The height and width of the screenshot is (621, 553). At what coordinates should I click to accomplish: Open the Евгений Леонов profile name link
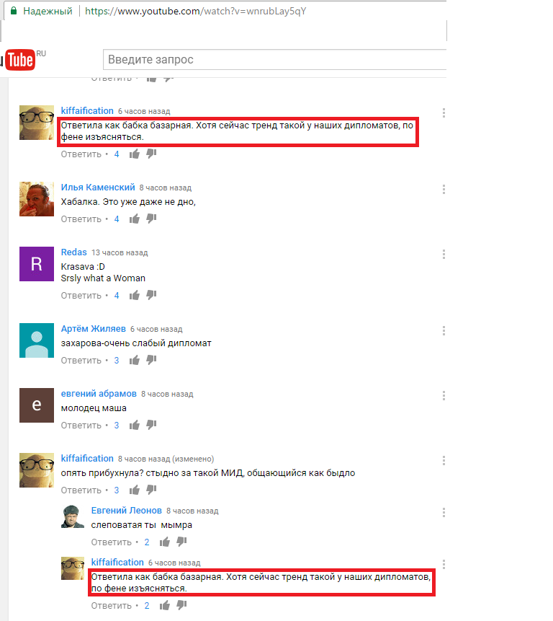pos(127,511)
